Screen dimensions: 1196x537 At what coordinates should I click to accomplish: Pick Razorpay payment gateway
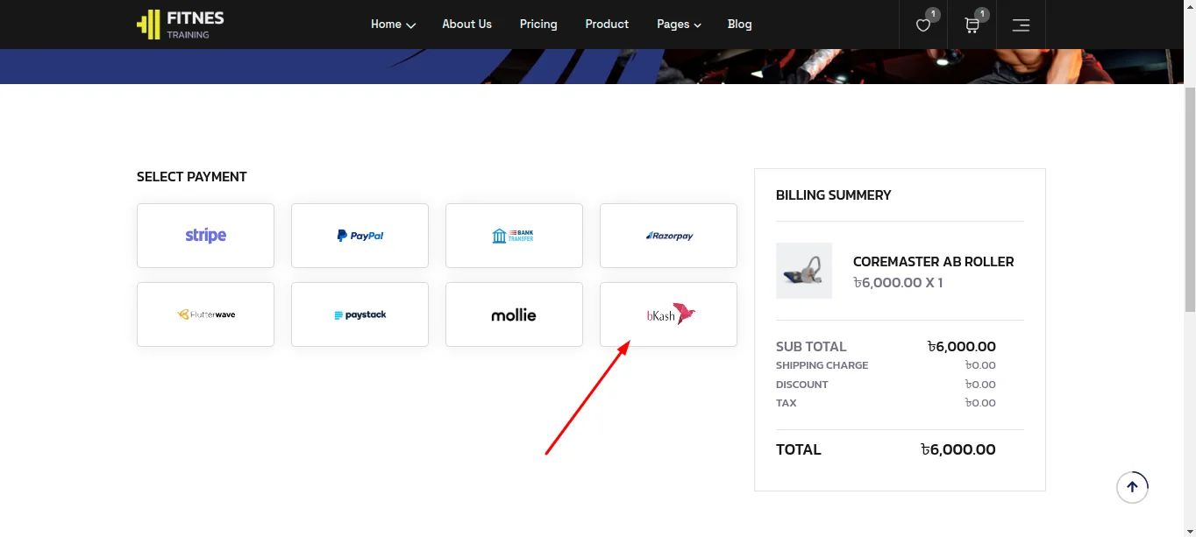668,236
